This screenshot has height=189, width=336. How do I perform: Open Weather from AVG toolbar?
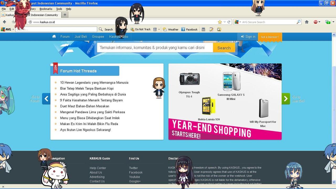(x=171, y=29)
